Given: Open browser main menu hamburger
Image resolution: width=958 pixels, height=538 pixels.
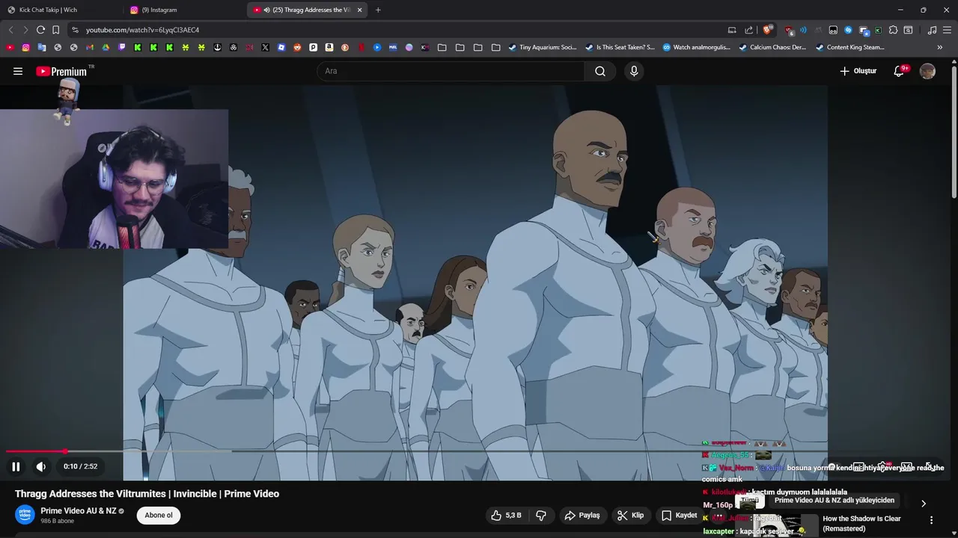Looking at the screenshot, I should 948,30.
